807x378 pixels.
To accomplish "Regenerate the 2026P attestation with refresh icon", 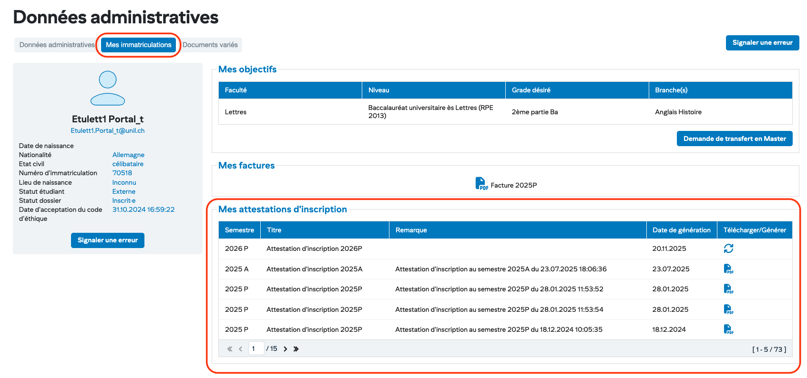I will pos(728,249).
